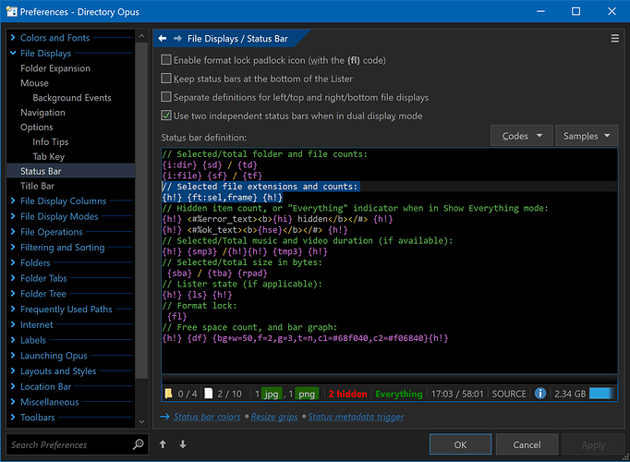630x462 pixels.
Task: Open the hamburger menu icon at top right
Action: [614, 39]
